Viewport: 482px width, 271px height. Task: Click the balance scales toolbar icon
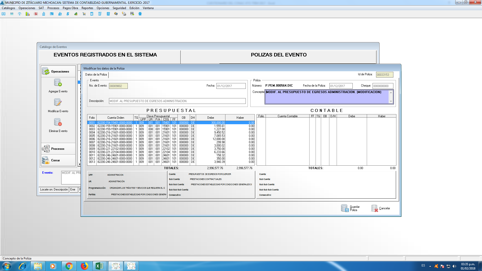pos(20,14)
